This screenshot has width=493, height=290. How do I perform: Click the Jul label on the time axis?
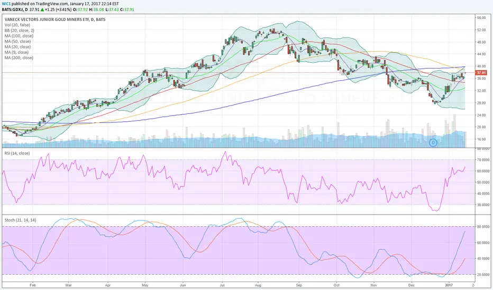222,286
